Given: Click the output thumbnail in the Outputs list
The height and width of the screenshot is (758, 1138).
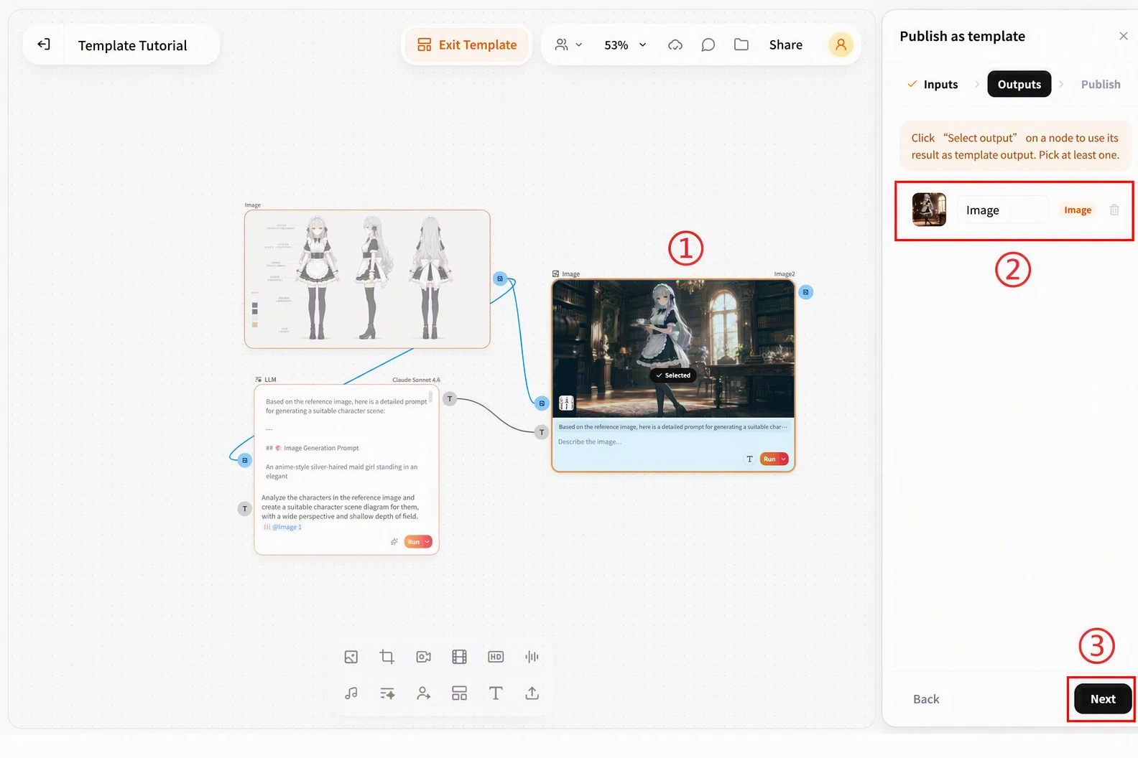Looking at the screenshot, I should point(929,210).
